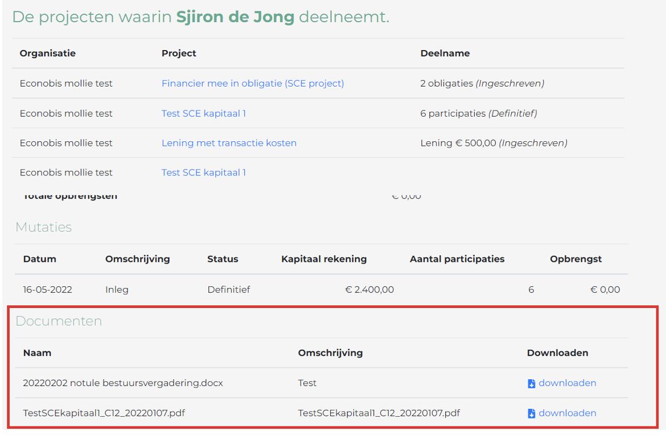Open the Lening met transactie kosten project

tap(229, 143)
